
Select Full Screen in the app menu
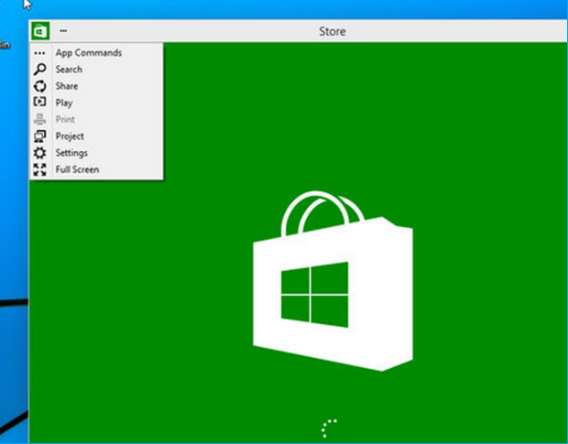click(97, 169)
